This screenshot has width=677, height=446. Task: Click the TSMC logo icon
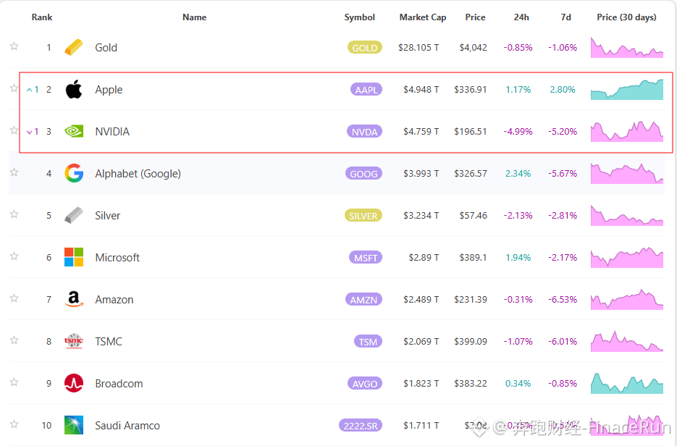click(74, 341)
